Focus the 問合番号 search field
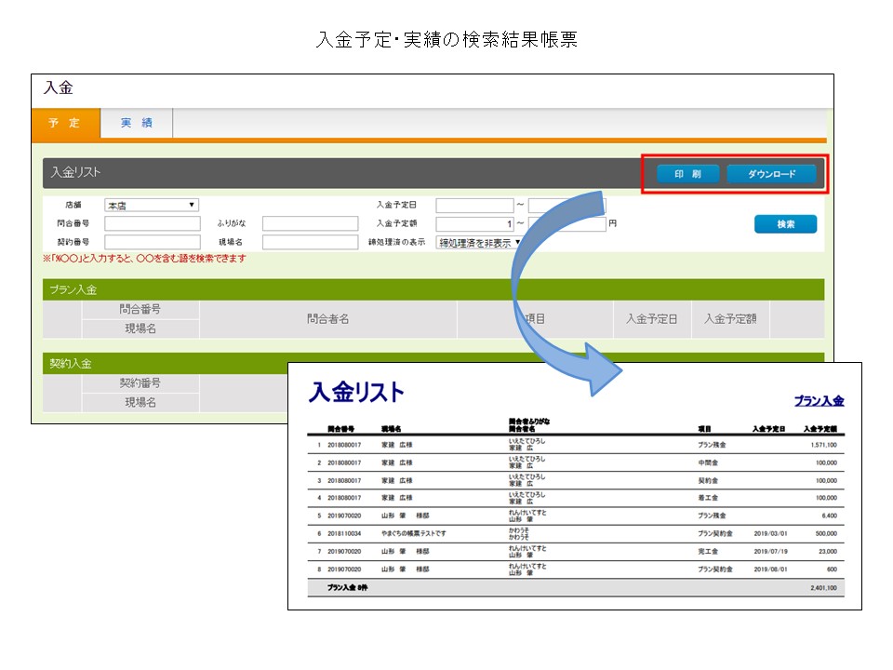 [152, 223]
